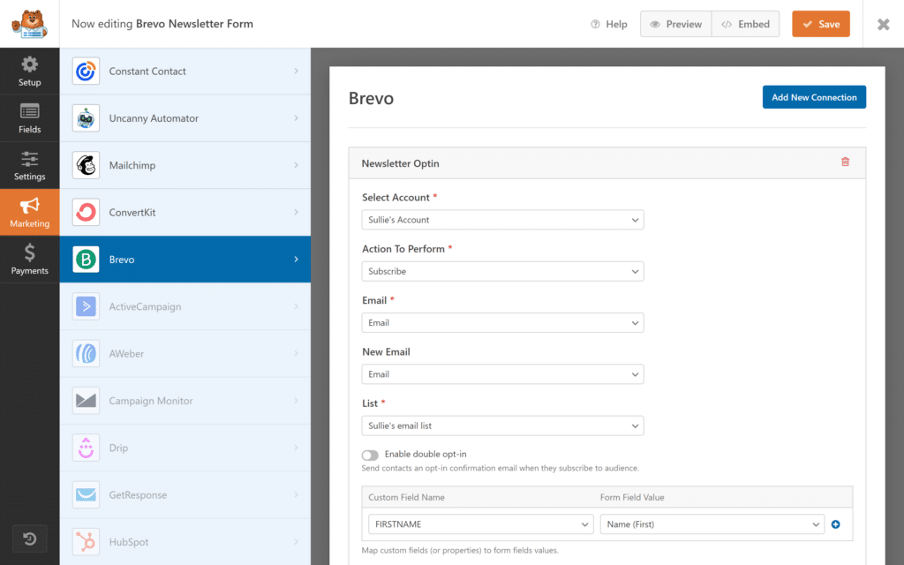Save the Brevo Newsletter Form
The height and width of the screenshot is (565, 904).
(x=820, y=24)
